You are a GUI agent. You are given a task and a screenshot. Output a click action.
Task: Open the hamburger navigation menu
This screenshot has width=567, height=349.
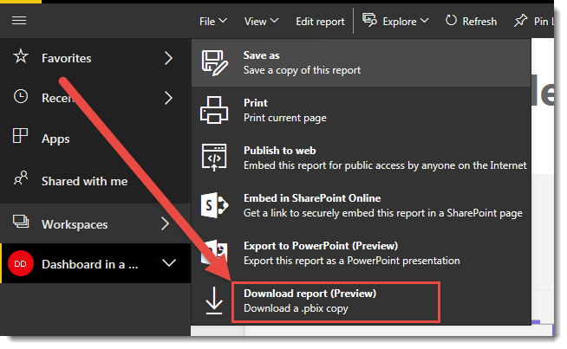click(x=19, y=21)
